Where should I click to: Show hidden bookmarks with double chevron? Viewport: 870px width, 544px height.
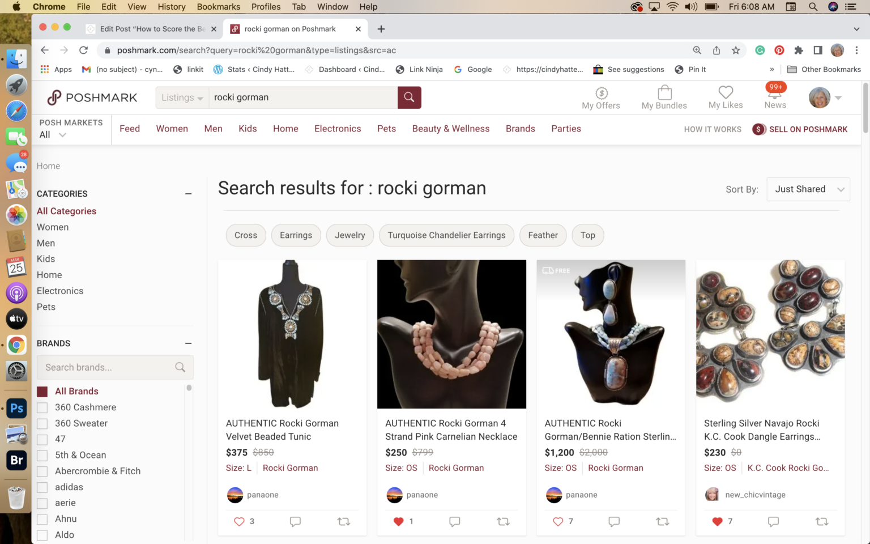coord(771,69)
